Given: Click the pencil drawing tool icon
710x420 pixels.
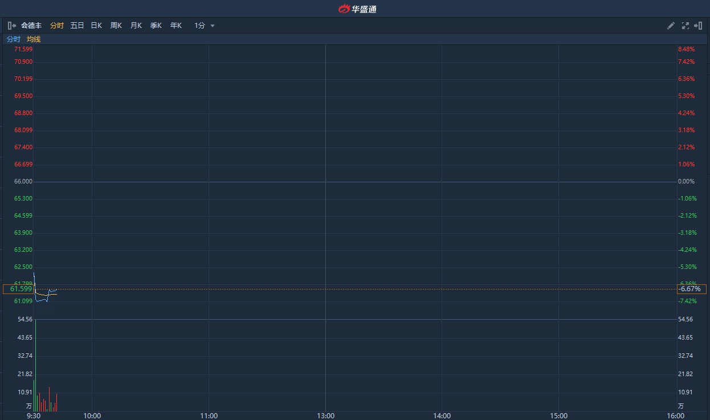Looking at the screenshot, I should pos(671,26).
